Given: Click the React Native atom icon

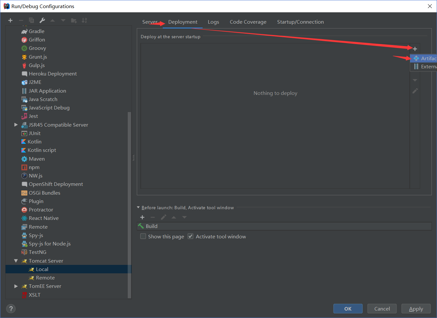Looking at the screenshot, I should tap(24, 218).
